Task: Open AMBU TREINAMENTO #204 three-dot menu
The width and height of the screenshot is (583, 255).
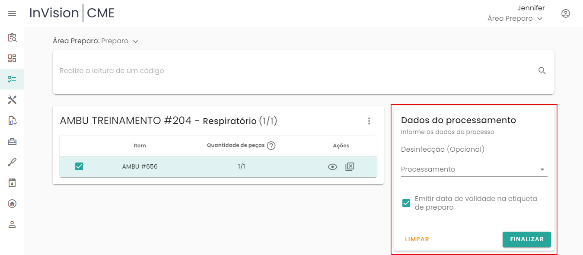Action: coord(369,121)
